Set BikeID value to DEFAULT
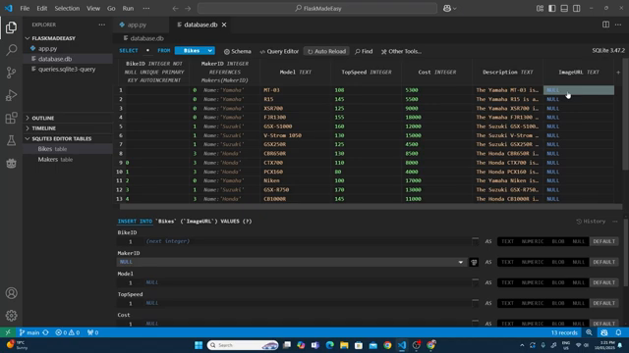The height and width of the screenshot is (353, 629). (603, 241)
